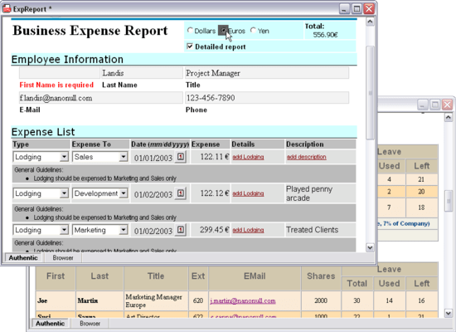Viewport: 456px width, 332px height.
Task: Expand the Sales Expense To dropdown
Action: pyautogui.click(x=124, y=157)
